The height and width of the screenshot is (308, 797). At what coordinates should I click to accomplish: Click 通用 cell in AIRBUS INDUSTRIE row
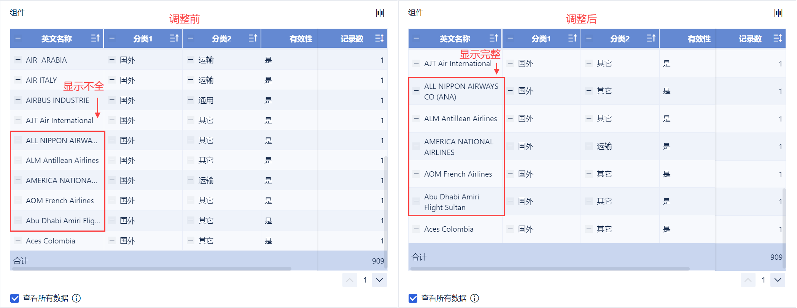(206, 100)
